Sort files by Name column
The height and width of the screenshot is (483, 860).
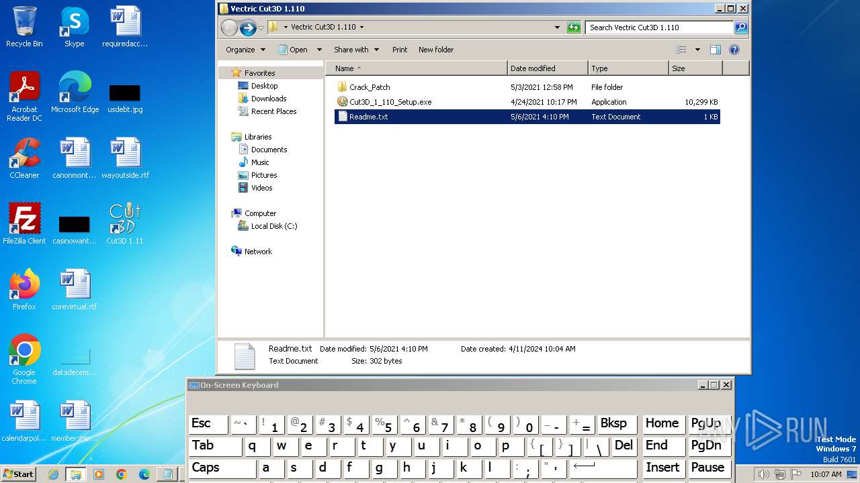click(417, 68)
